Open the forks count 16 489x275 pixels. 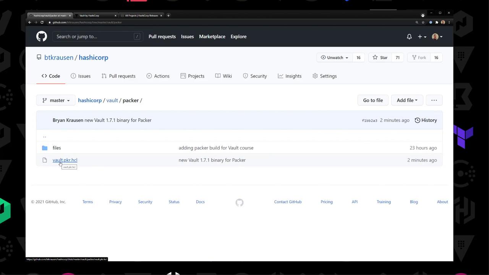[436, 58]
